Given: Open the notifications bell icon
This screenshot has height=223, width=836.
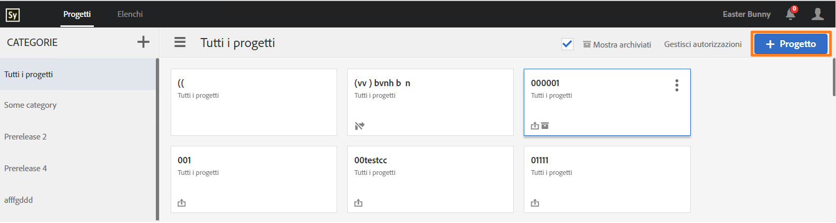Looking at the screenshot, I should pos(790,14).
